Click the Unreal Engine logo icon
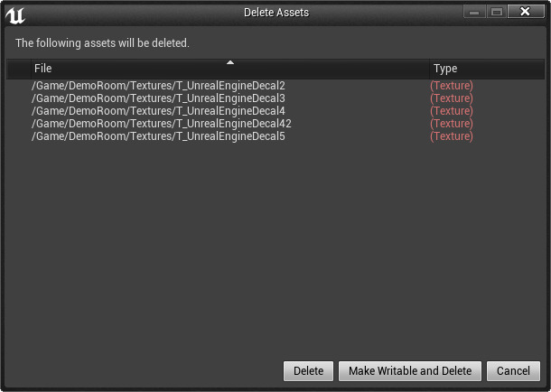This screenshot has width=551, height=392. [x=15, y=14]
